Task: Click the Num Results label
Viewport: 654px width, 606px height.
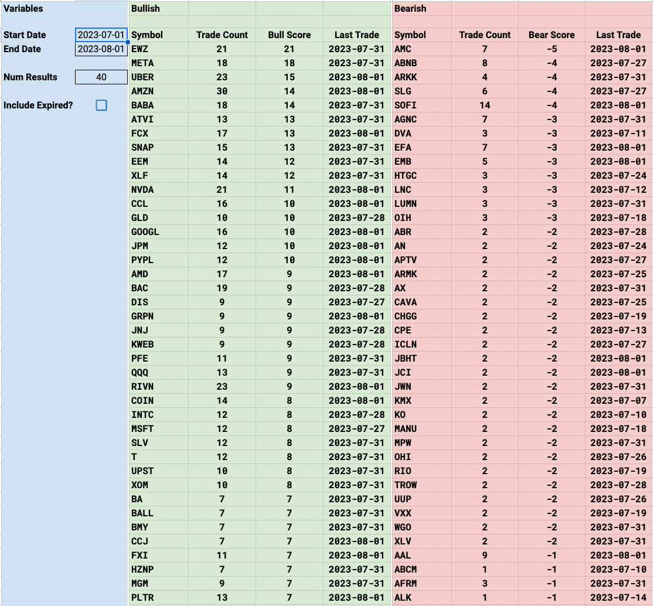Action: (30, 77)
